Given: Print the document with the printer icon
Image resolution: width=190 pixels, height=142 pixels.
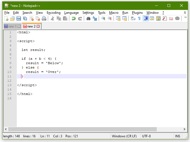Looking at the screenshot, I should coord(44,18).
